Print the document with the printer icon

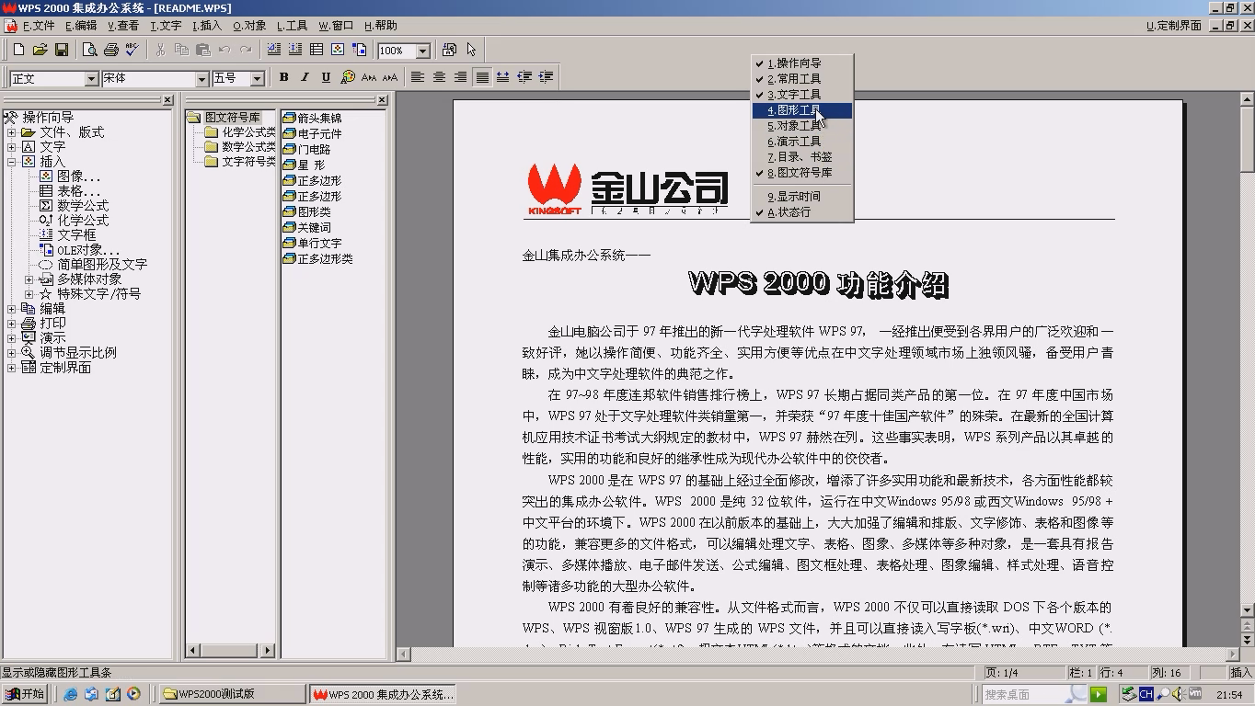click(110, 50)
